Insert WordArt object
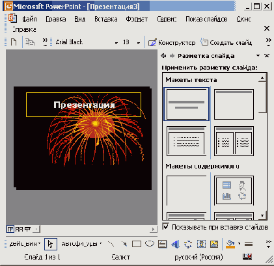 click(x=175, y=244)
